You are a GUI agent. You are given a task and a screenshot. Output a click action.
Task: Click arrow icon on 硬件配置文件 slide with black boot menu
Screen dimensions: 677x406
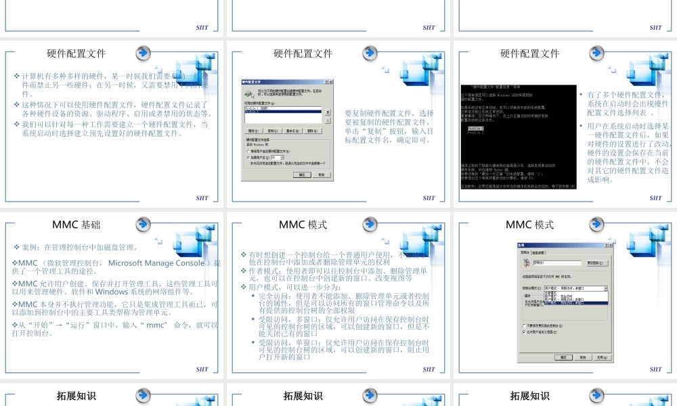[596, 53]
